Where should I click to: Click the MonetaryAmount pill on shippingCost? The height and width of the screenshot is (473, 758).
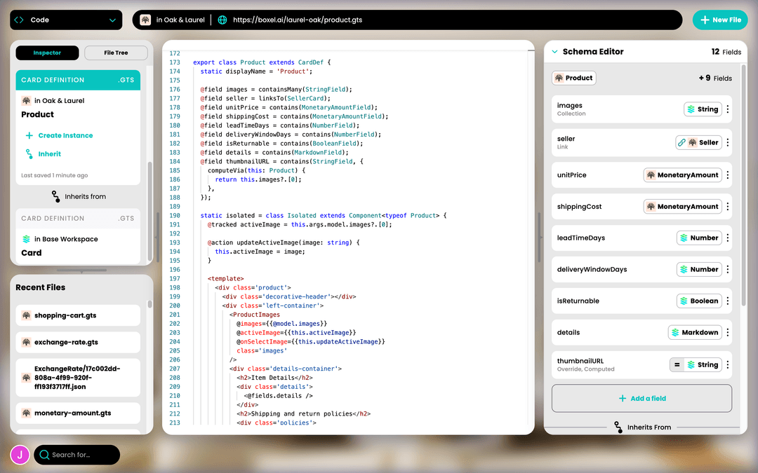pos(682,206)
